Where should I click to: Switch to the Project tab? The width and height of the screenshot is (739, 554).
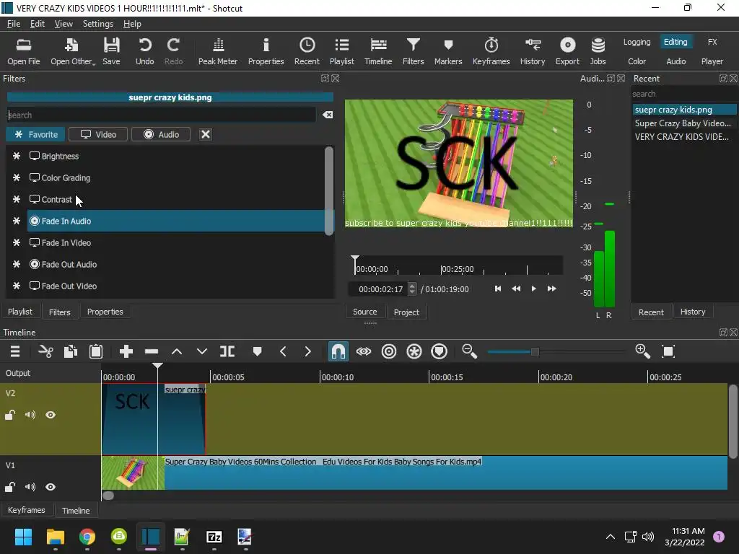pos(406,312)
